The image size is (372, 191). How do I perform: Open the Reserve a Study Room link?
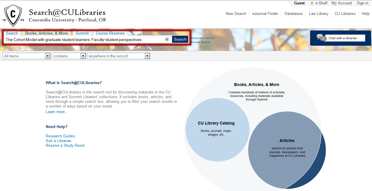(65, 145)
